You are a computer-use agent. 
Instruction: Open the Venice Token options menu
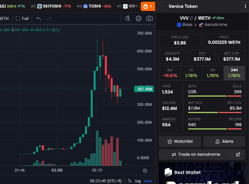pyautogui.click(x=245, y=6)
